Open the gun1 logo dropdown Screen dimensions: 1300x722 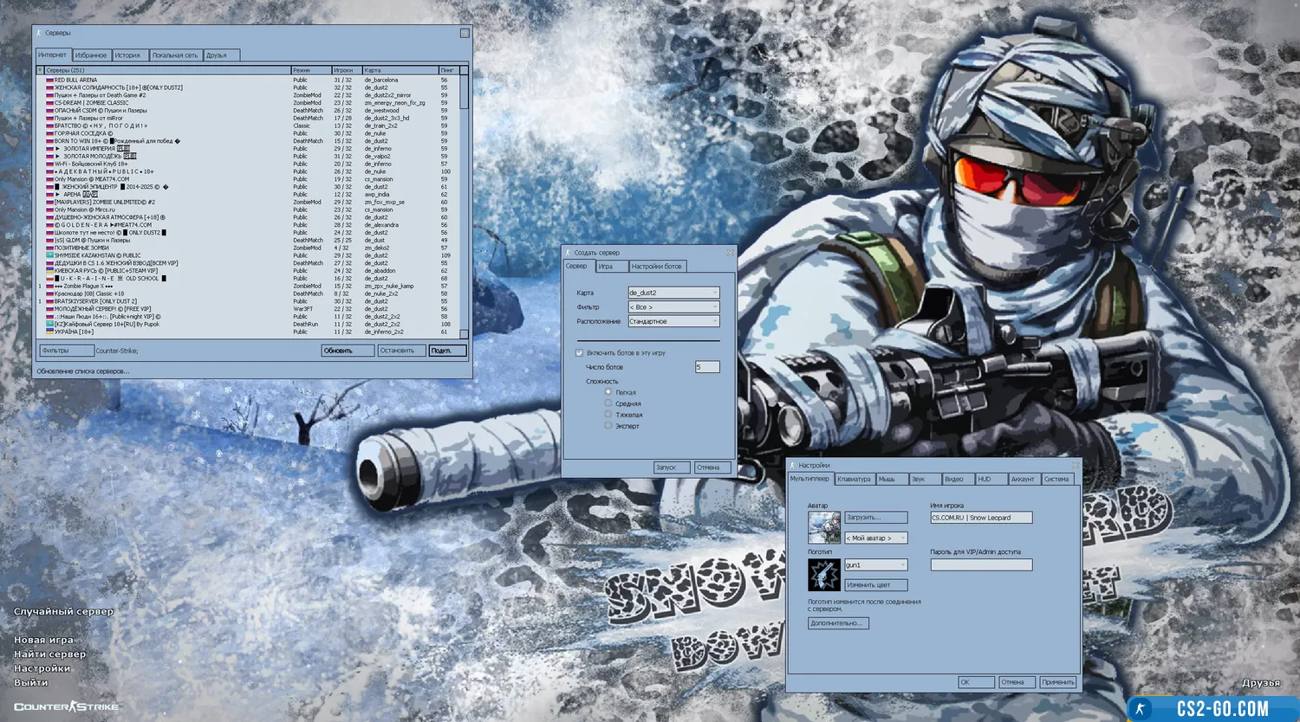click(x=875, y=564)
